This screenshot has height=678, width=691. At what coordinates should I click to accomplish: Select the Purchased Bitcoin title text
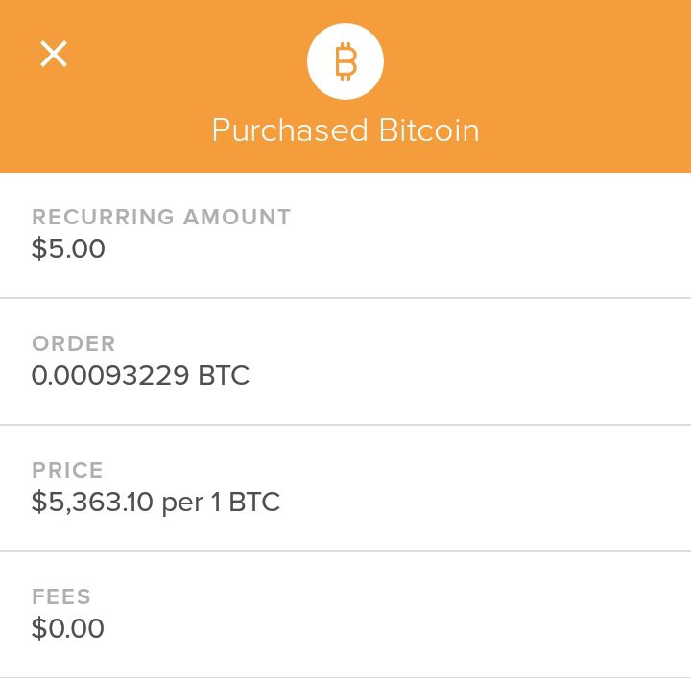[345, 130]
